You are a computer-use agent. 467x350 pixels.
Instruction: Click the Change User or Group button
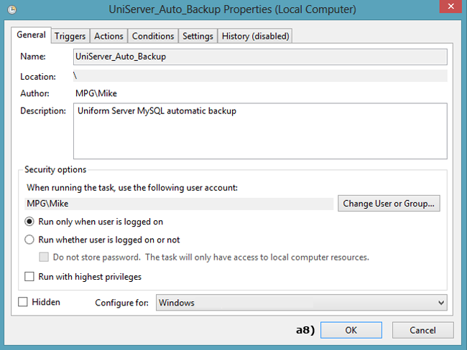coord(389,204)
